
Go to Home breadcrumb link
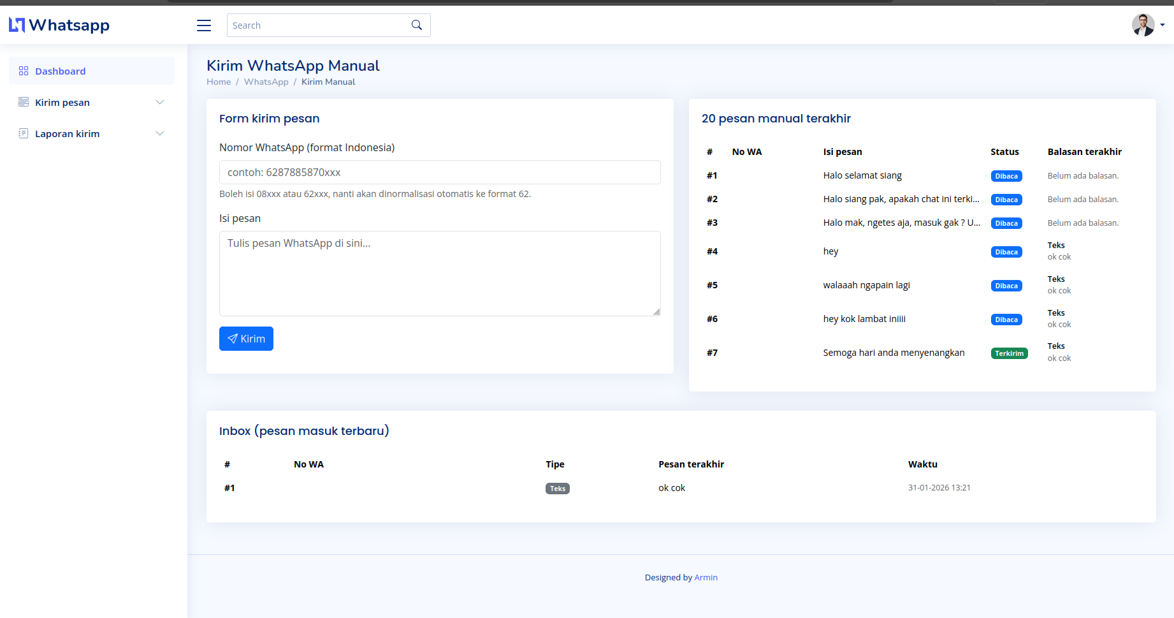(219, 82)
